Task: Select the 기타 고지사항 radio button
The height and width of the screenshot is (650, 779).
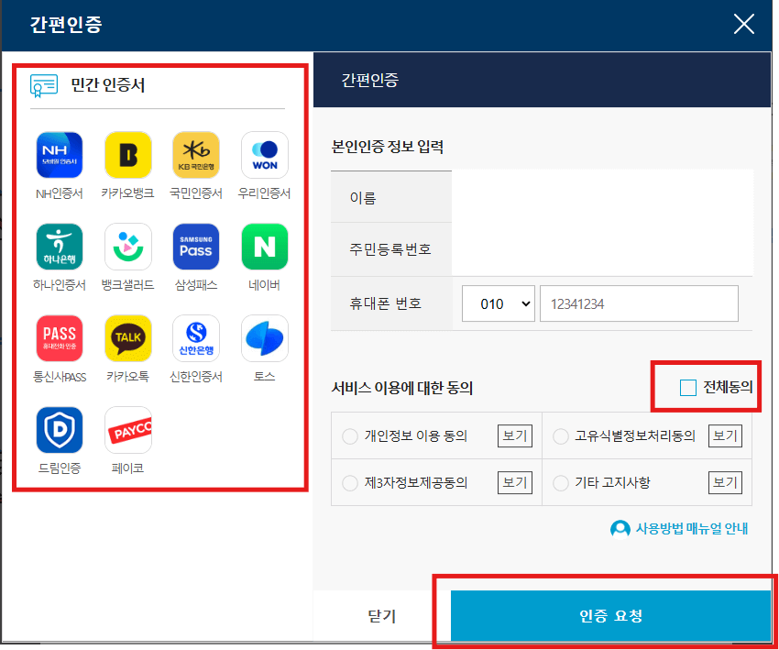Action: coord(560,483)
